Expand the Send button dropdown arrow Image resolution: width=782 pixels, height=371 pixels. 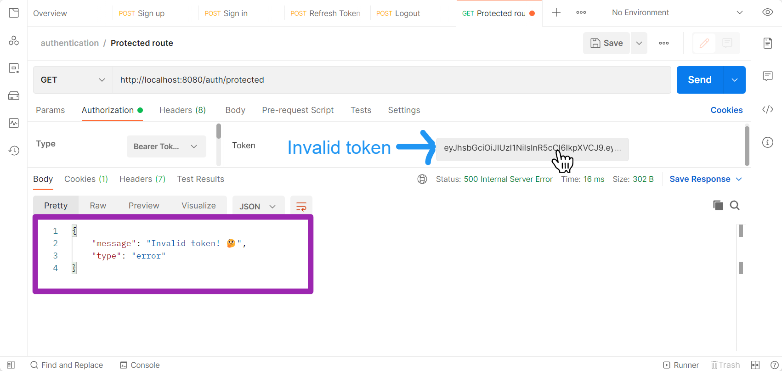click(735, 80)
